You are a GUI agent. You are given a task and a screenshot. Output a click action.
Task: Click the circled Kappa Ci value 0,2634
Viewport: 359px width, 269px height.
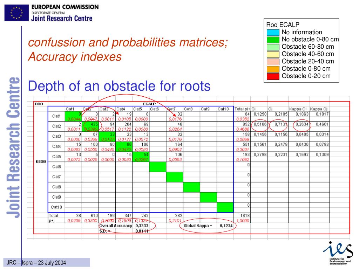[302, 124]
